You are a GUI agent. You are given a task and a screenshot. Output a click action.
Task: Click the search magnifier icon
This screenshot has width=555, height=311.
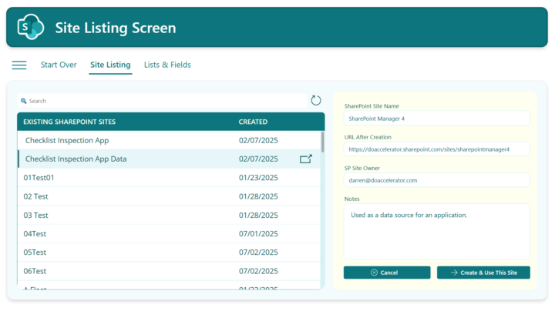[x=24, y=101]
